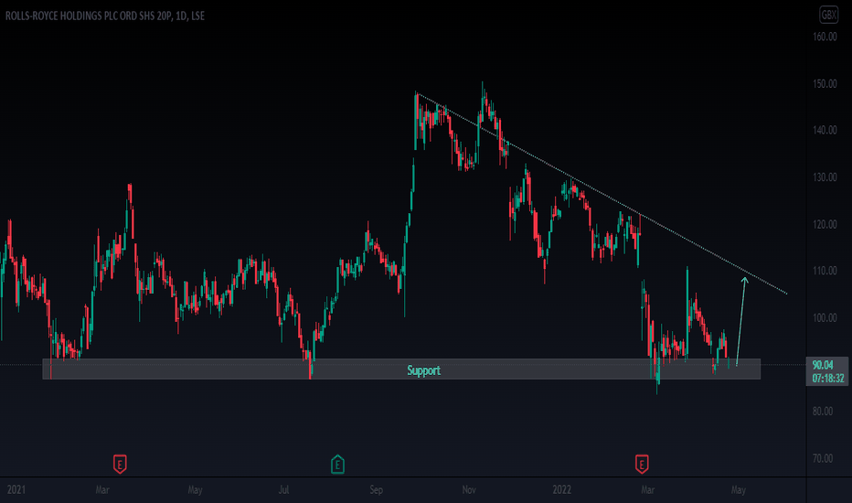Click the current price label 90.04

pos(823,366)
